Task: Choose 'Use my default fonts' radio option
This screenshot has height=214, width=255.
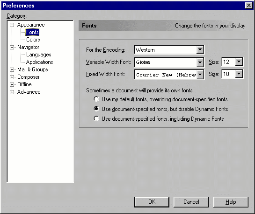Action: coord(96,99)
